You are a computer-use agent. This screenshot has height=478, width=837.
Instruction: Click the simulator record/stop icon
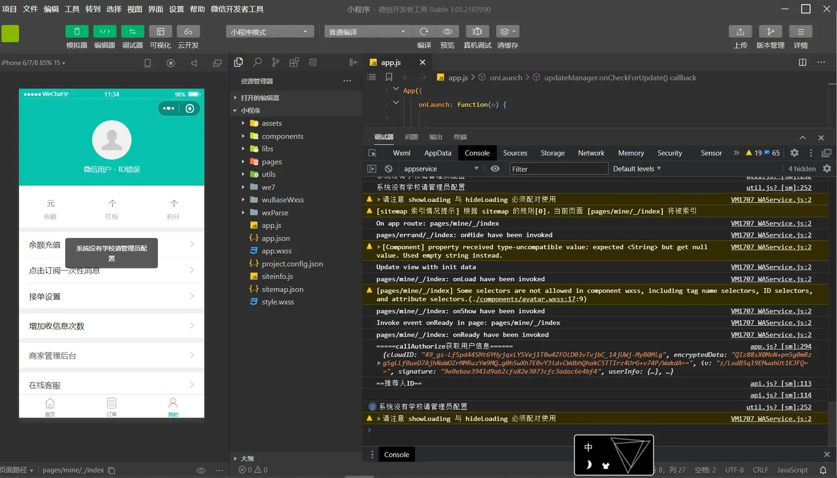pyautogui.click(x=171, y=63)
